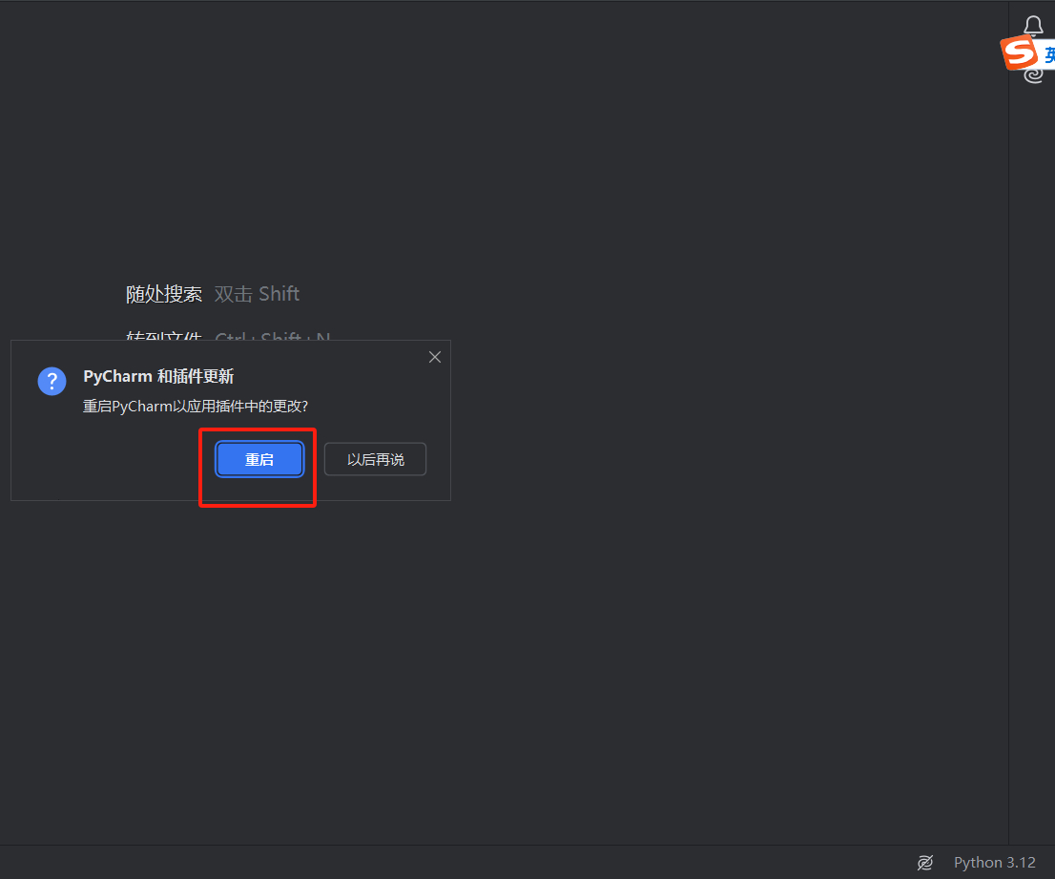Viewport: 1055px width, 879px height.
Task: Click the blue question mark dialog icon
Action: [x=52, y=381]
